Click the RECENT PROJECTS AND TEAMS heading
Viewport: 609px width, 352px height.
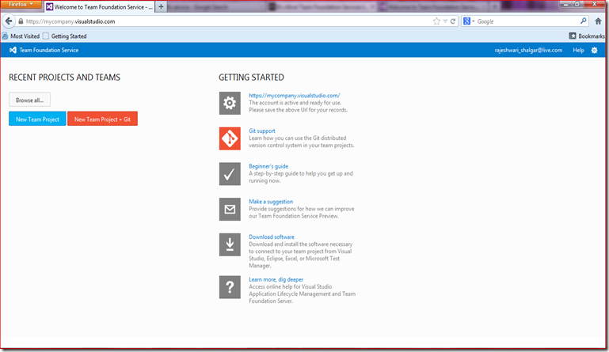[64, 78]
